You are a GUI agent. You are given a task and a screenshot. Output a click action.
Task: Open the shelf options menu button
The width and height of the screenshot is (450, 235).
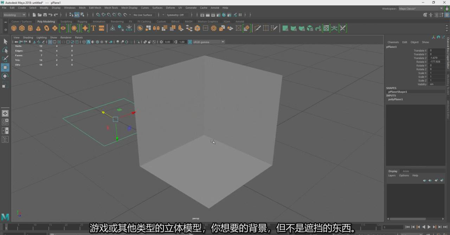pyautogui.click(x=5, y=30)
